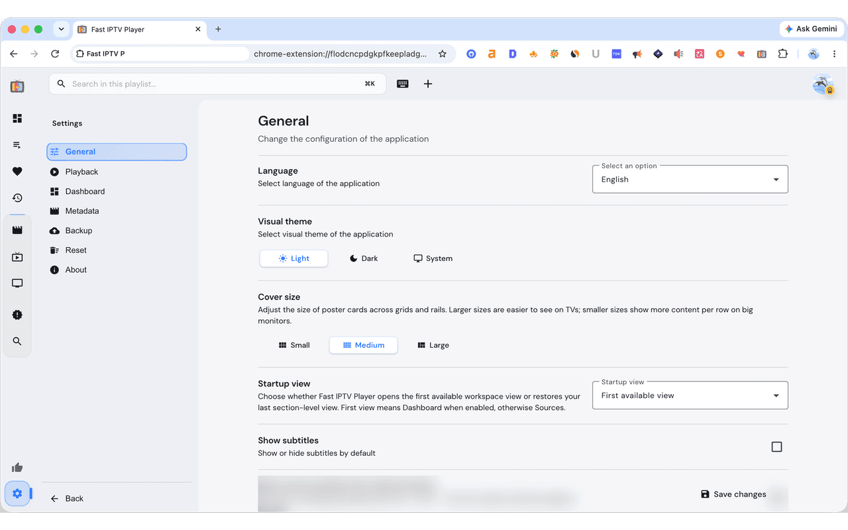Open the dashboard icon in left rail
The image size is (848, 530).
[17, 119]
